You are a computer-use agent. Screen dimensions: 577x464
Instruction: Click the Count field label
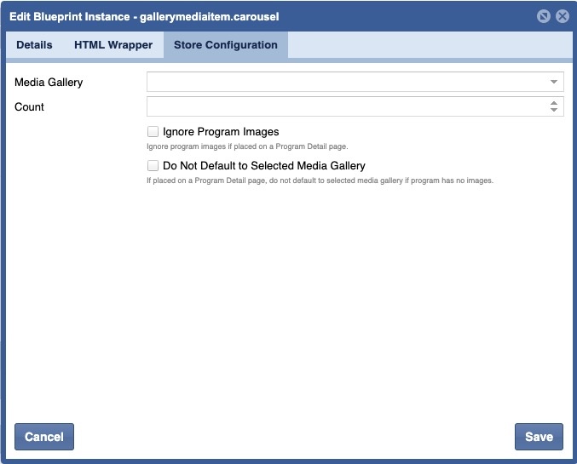(x=30, y=107)
